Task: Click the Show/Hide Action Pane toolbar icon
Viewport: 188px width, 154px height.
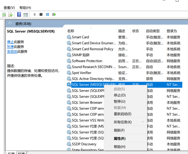Action: tap(26, 15)
